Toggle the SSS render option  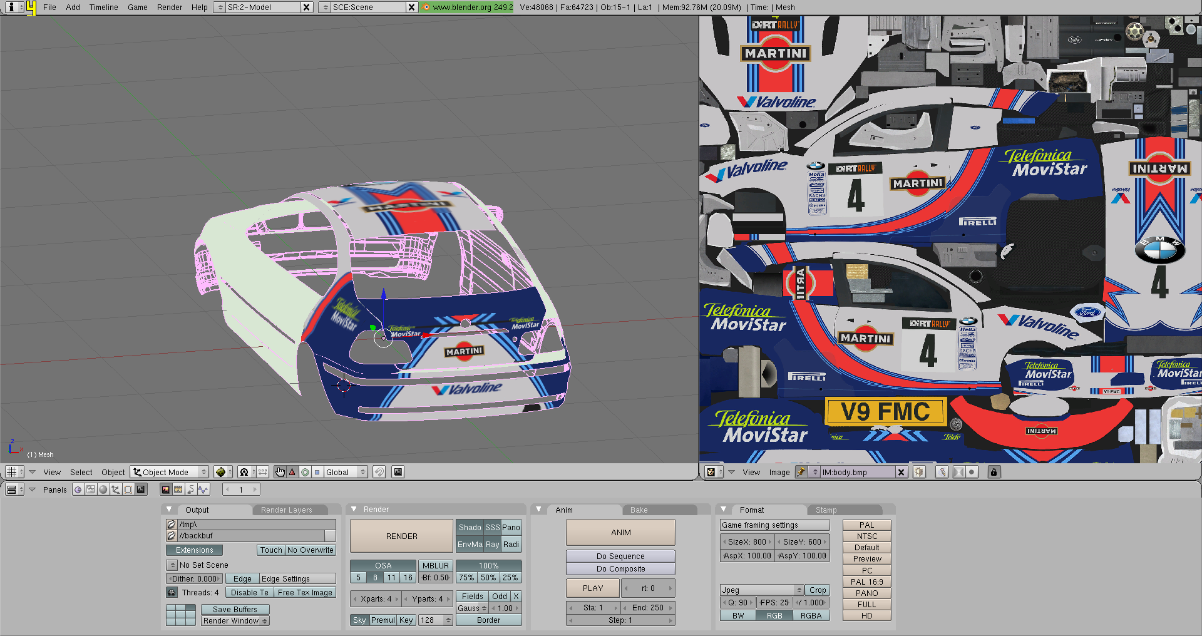(x=493, y=528)
